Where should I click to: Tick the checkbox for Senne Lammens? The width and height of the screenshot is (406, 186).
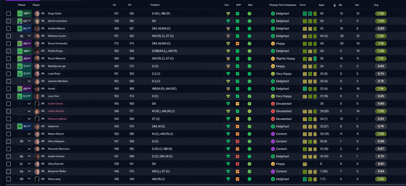point(9,21)
